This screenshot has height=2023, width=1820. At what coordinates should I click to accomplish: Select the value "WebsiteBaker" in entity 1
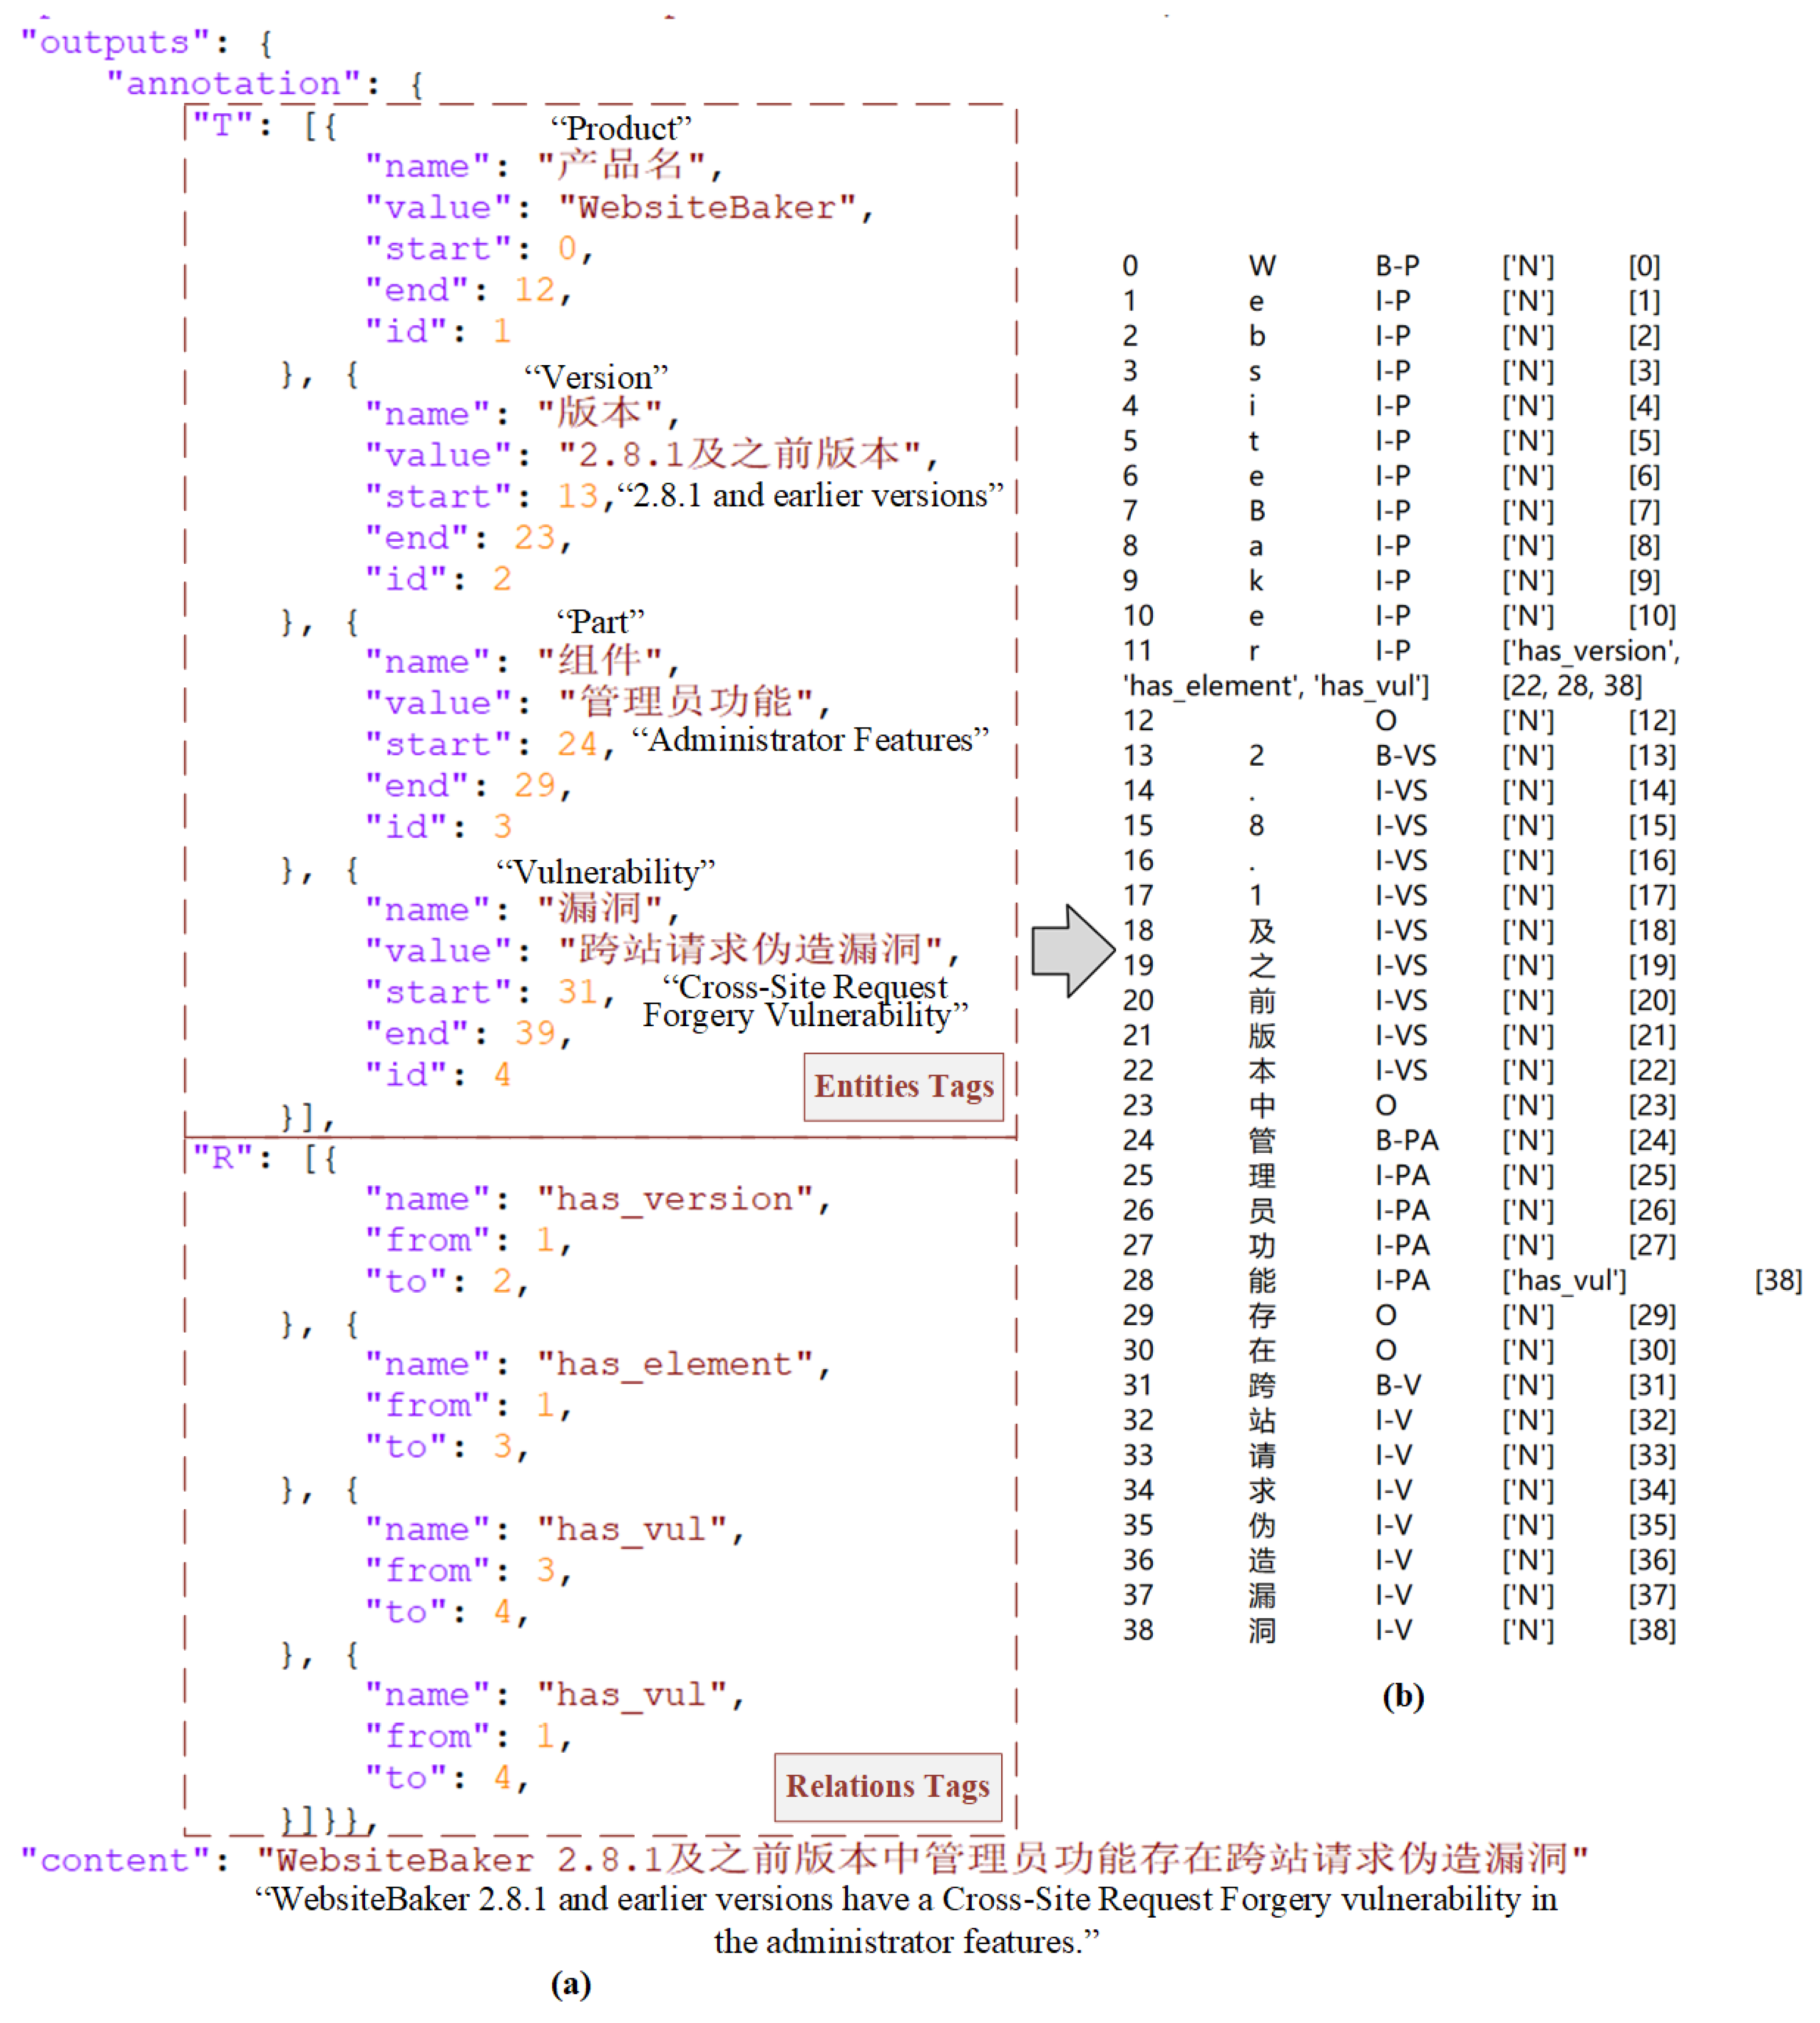[708, 207]
